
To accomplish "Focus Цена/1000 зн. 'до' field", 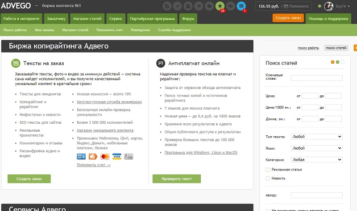I will [333, 107].
